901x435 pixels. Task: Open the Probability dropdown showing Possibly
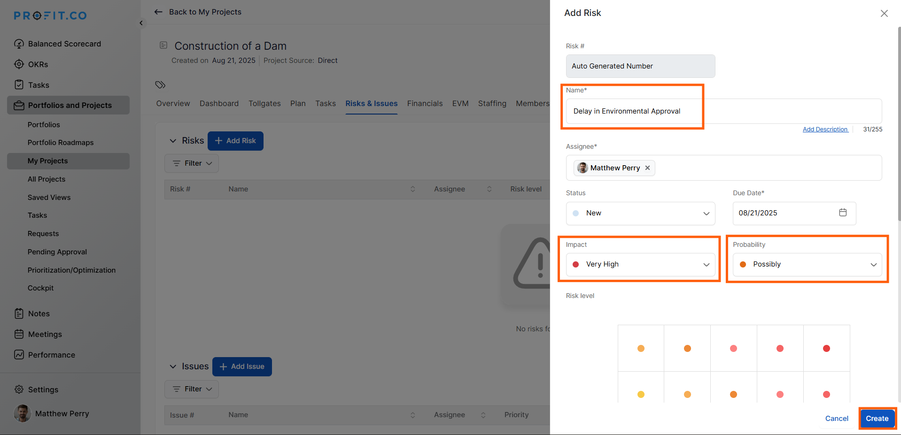click(807, 264)
